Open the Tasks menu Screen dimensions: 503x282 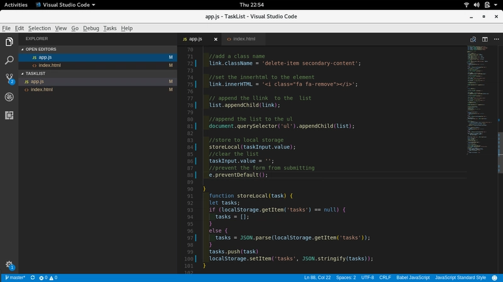109,28
